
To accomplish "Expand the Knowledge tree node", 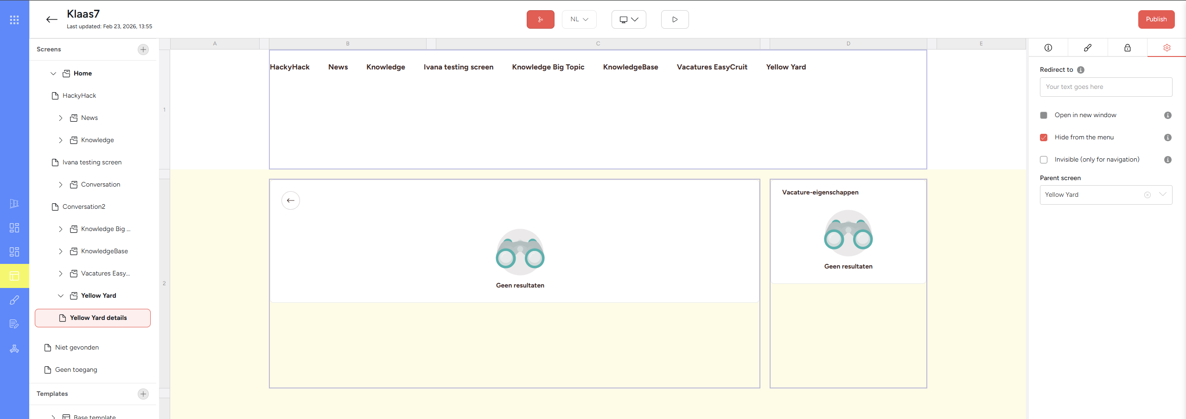I will [61, 140].
